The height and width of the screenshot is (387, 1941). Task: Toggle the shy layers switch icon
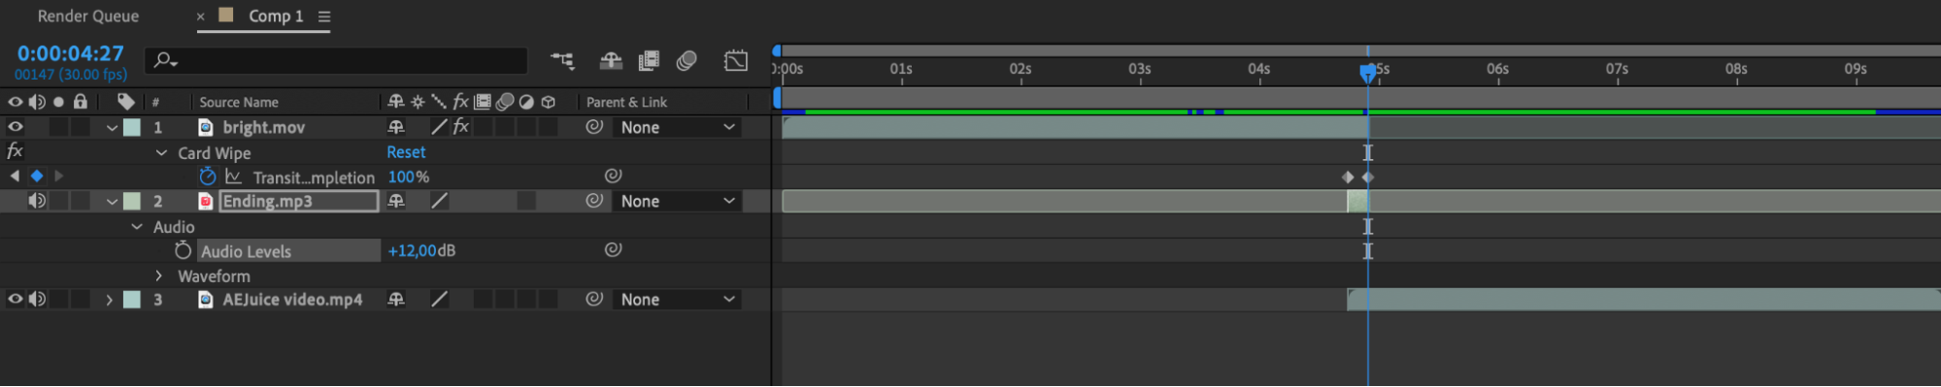click(611, 61)
